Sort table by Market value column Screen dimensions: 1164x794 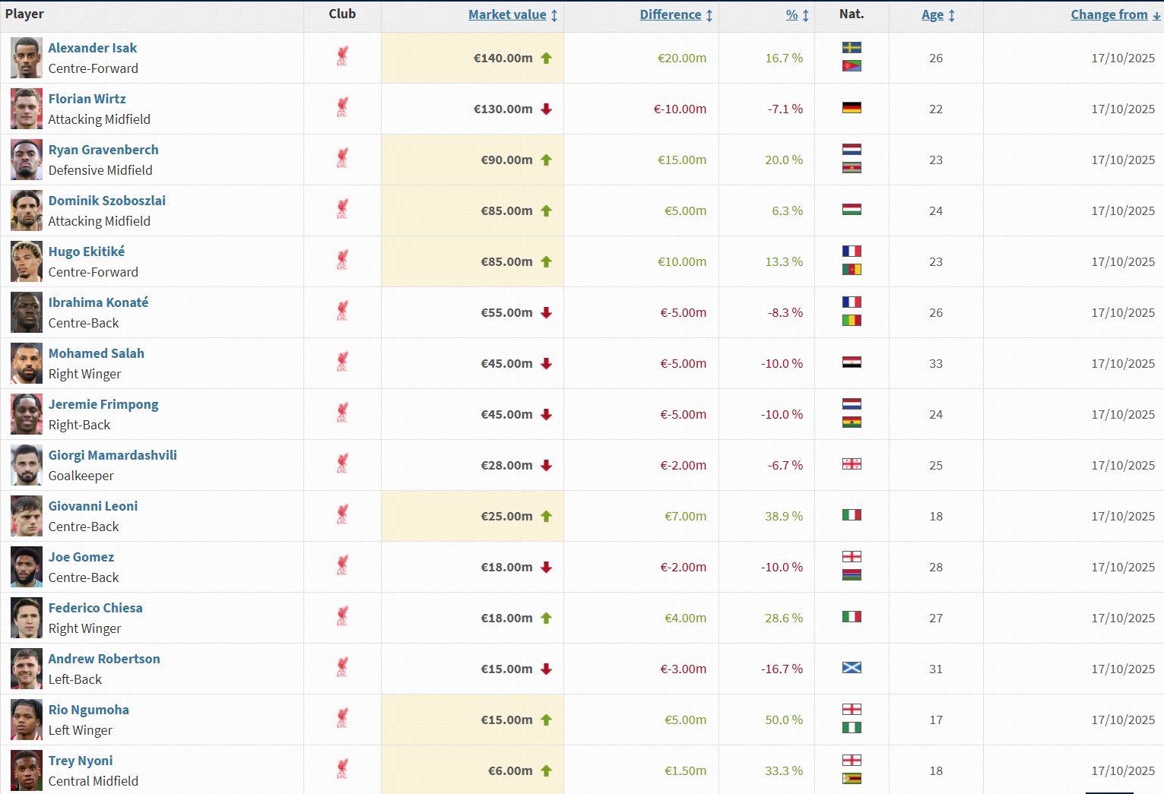point(507,14)
